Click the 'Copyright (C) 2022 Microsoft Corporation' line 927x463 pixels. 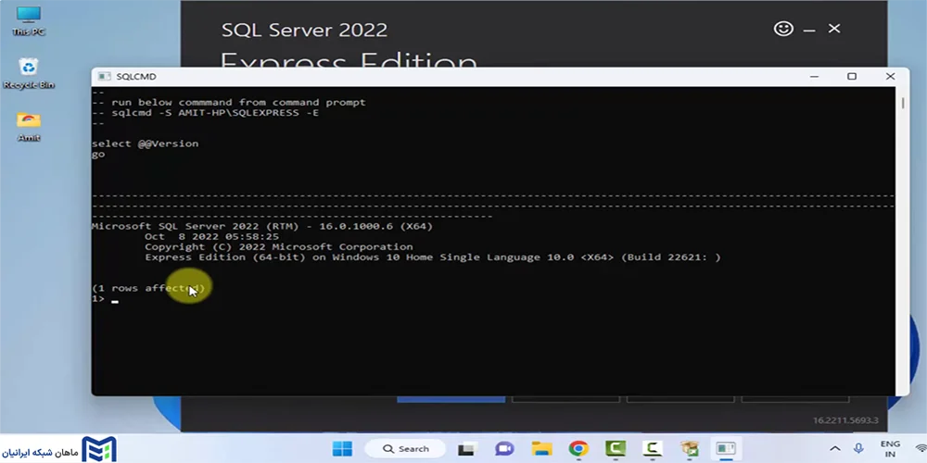click(278, 247)
